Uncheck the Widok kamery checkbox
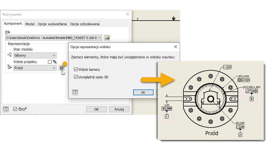Screen dimensions: 268x150 click(76, 69)
